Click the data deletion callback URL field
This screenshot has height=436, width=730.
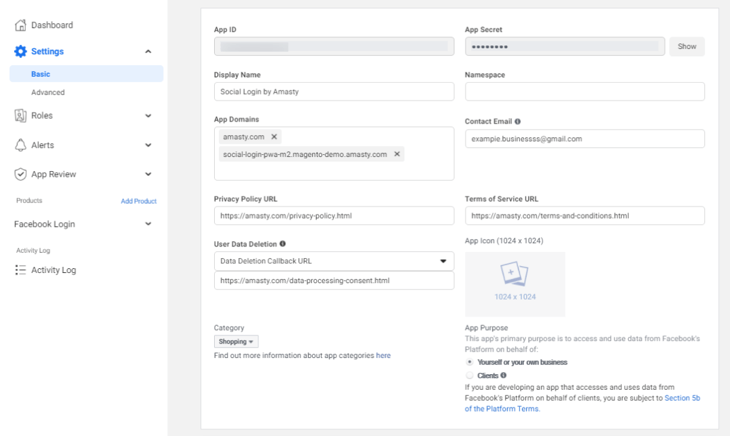coord(334,280)
